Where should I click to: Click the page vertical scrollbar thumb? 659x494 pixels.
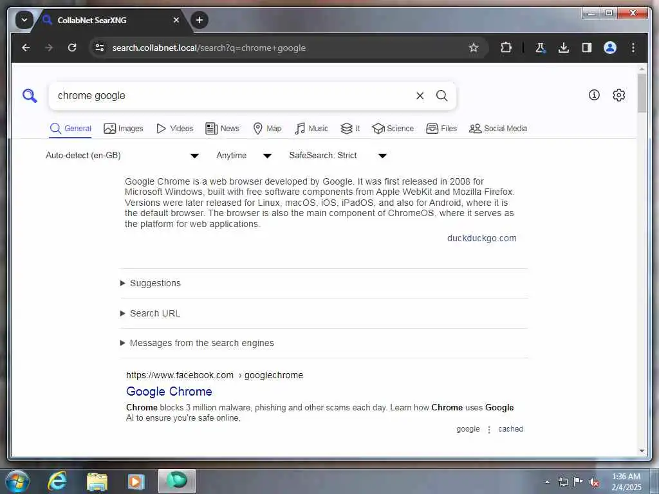click(x=642, y=93)
